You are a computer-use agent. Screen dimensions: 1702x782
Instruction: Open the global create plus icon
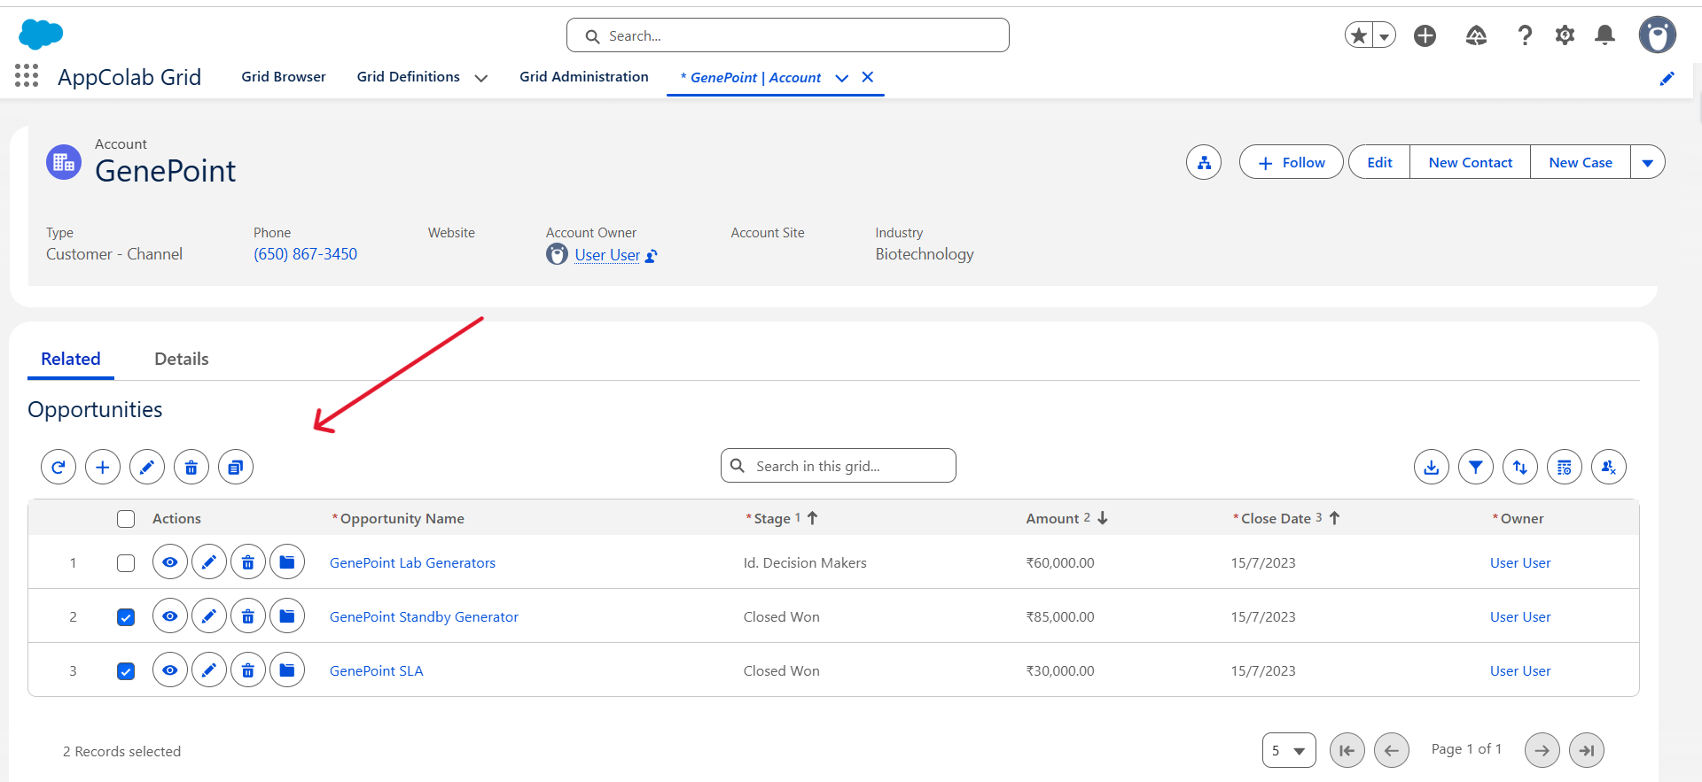1425,35
